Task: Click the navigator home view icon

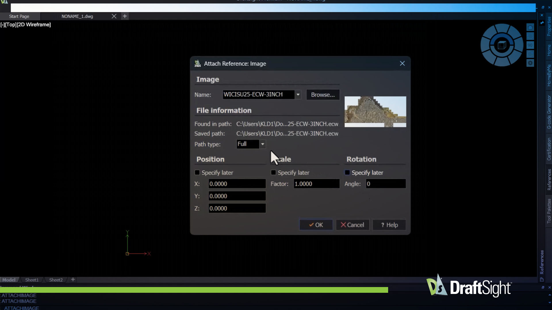Action: tap(530, 27)
